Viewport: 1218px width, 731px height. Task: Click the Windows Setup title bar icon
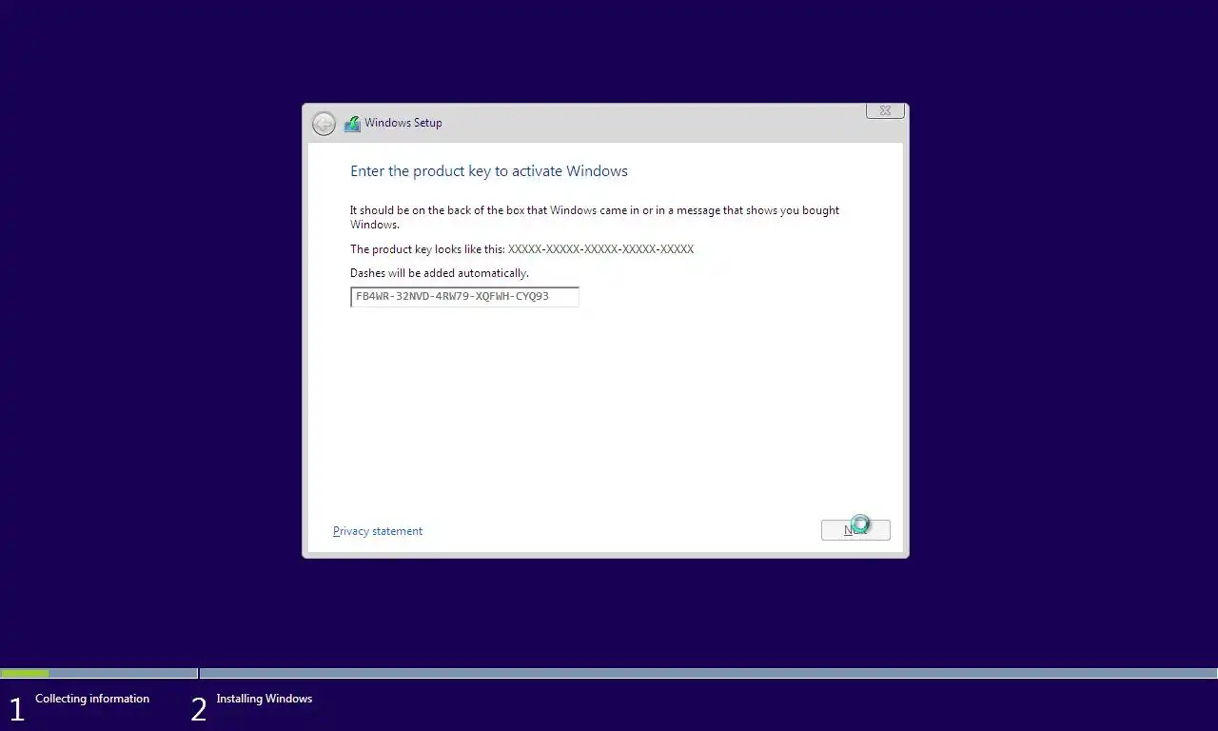click(352, 123)
